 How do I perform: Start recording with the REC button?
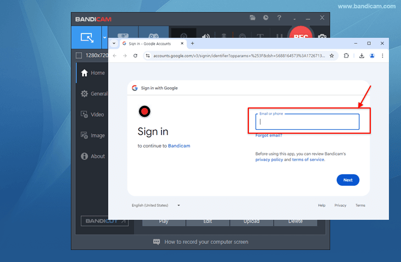301,33
